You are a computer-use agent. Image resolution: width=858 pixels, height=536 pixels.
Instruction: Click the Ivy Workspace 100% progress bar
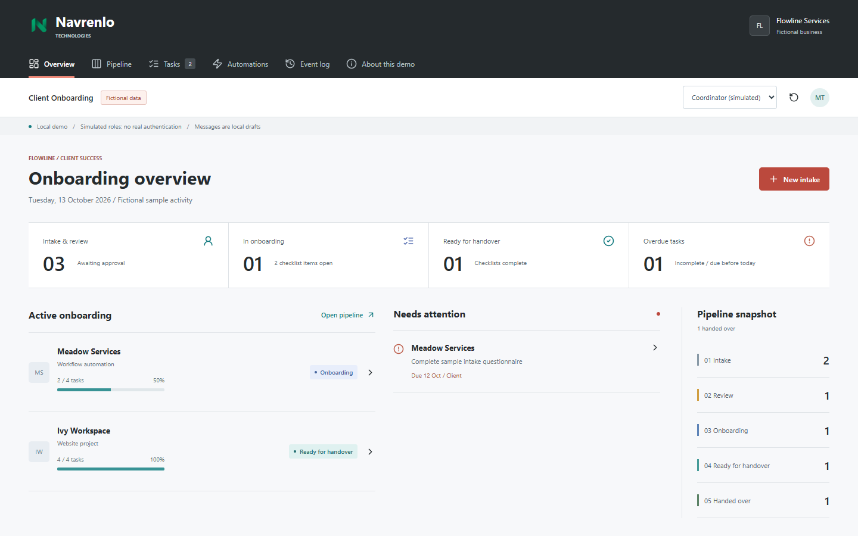coord(111,469)
